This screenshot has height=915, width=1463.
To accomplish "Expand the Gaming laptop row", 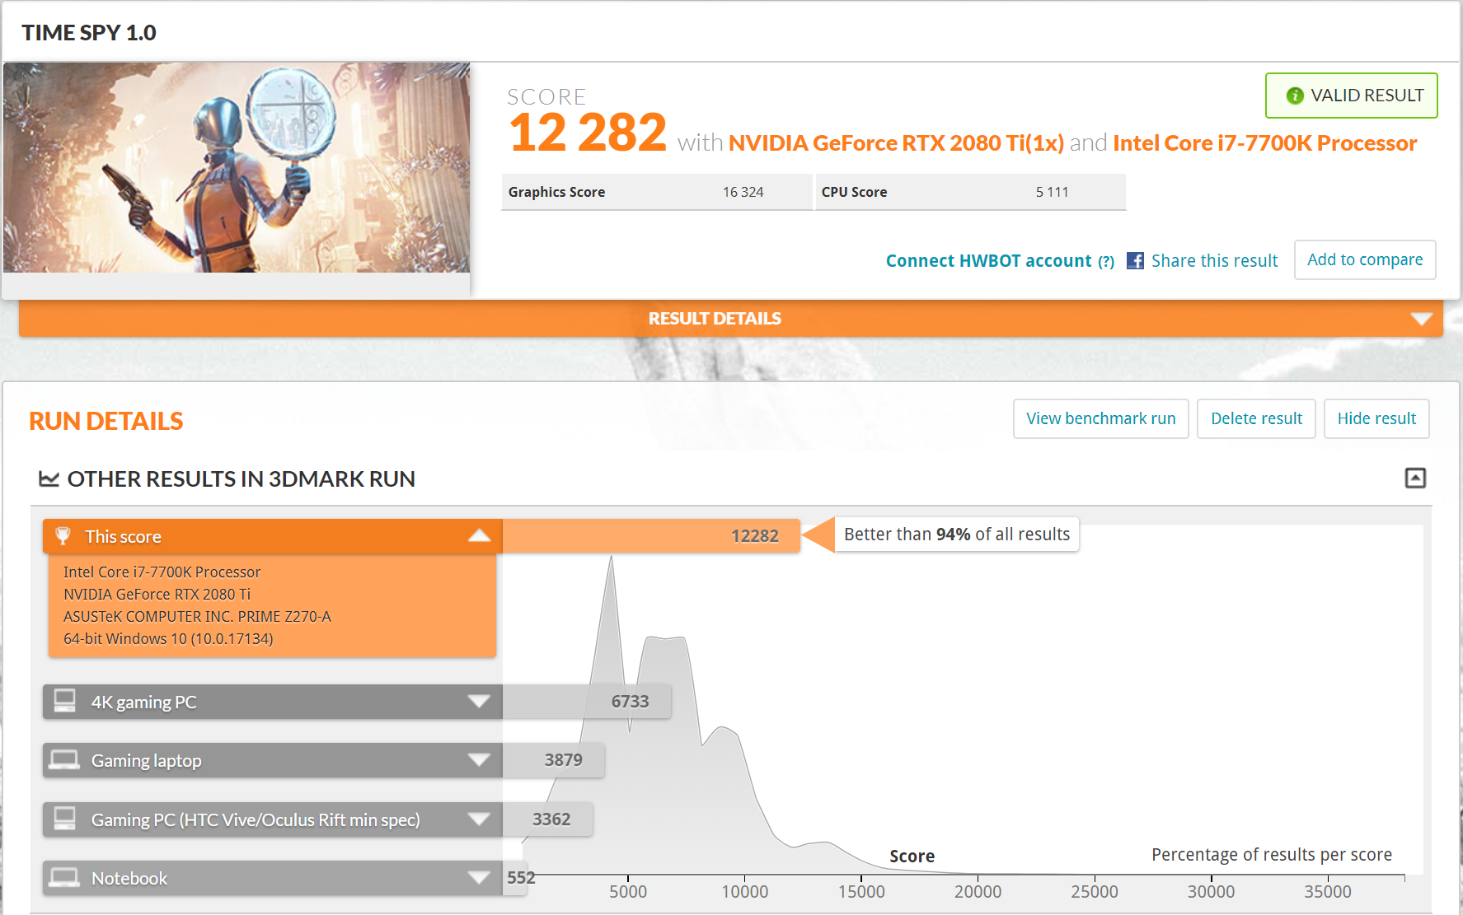I will pyautogui.click(x=479, y=760).
